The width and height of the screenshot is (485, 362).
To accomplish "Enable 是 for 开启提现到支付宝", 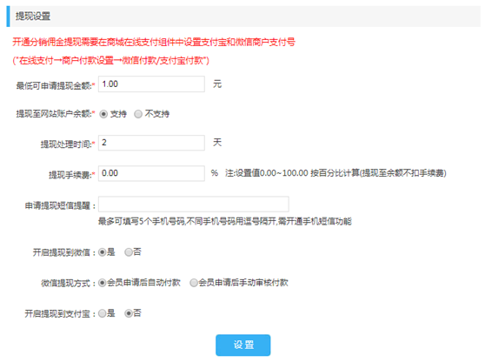I will click(x=102, y=313).
